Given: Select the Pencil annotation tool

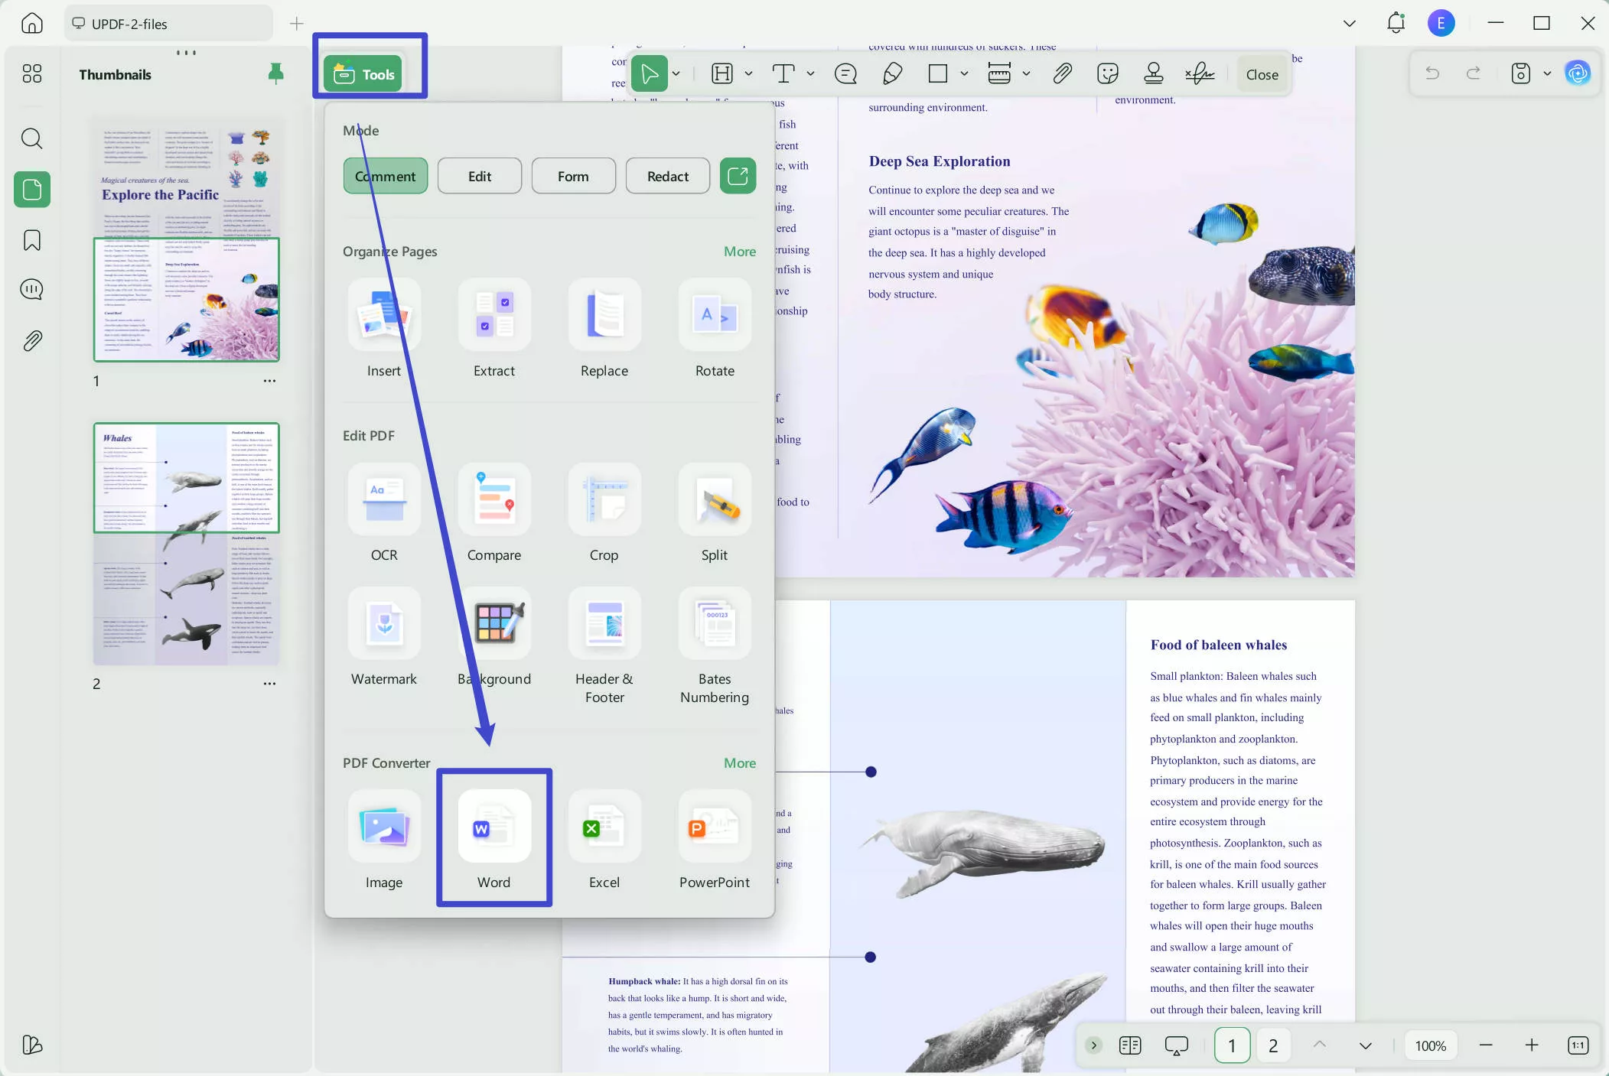Looking at the screenshot, I should pyautogui.click(x=891, y=73).
